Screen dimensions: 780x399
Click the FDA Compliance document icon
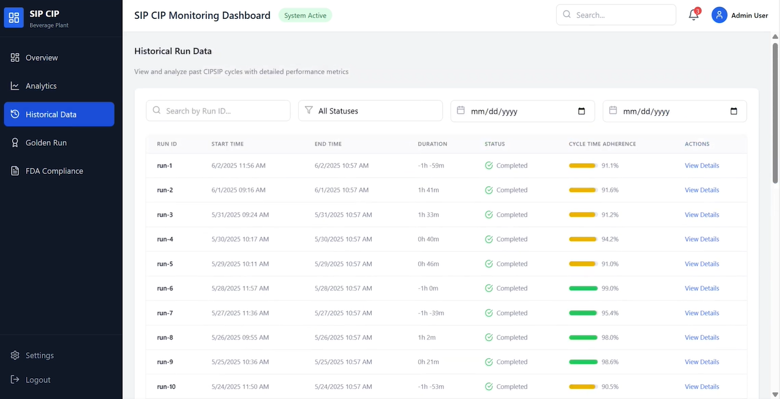click(x=15, y=171)
